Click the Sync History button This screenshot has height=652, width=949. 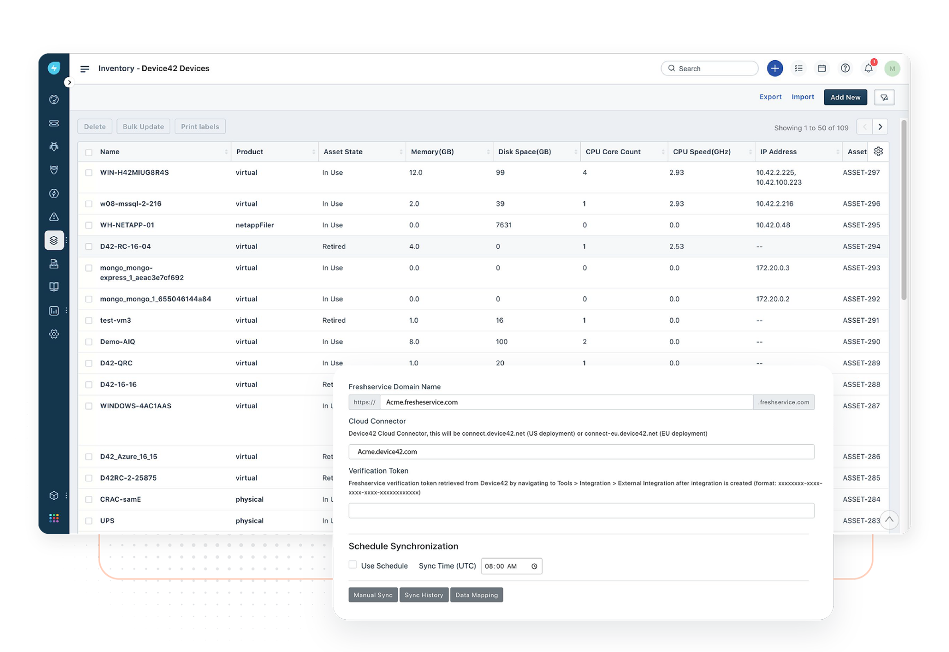point(424,595)
